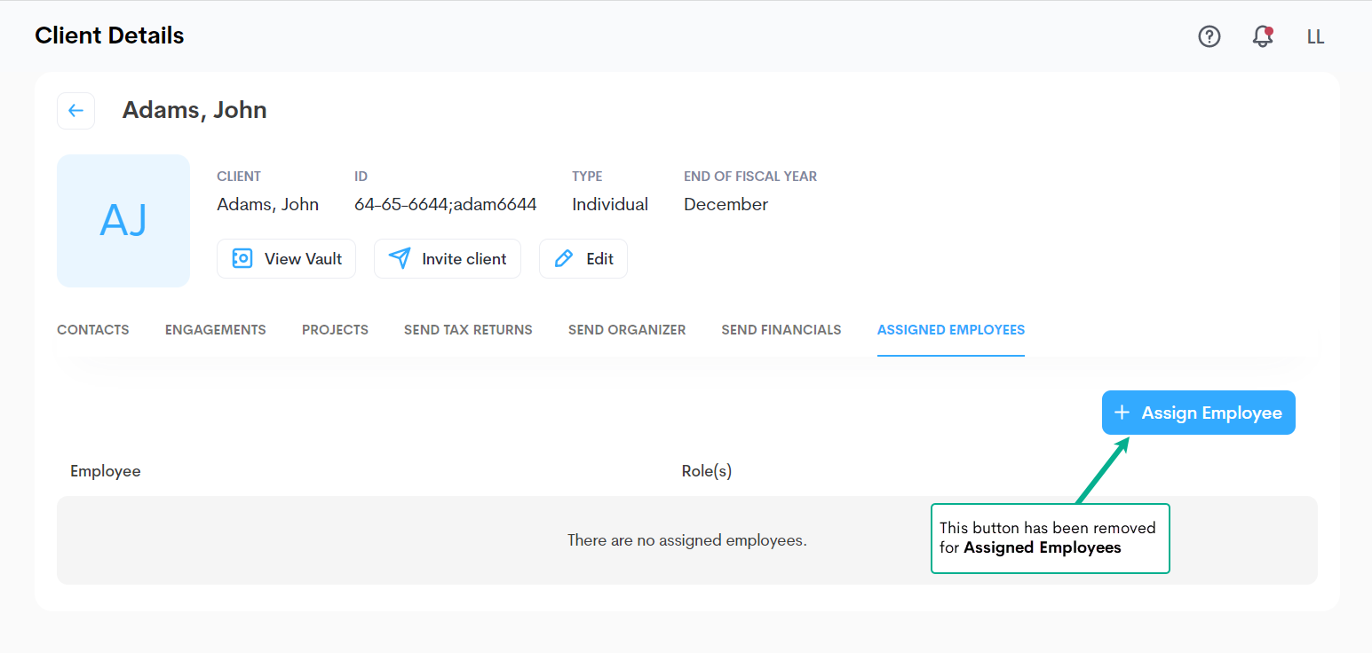Open the notifications bell icon
The height and width of the screenshot is (653, 1372).
pyautogui.click(x=1262, y=36)
